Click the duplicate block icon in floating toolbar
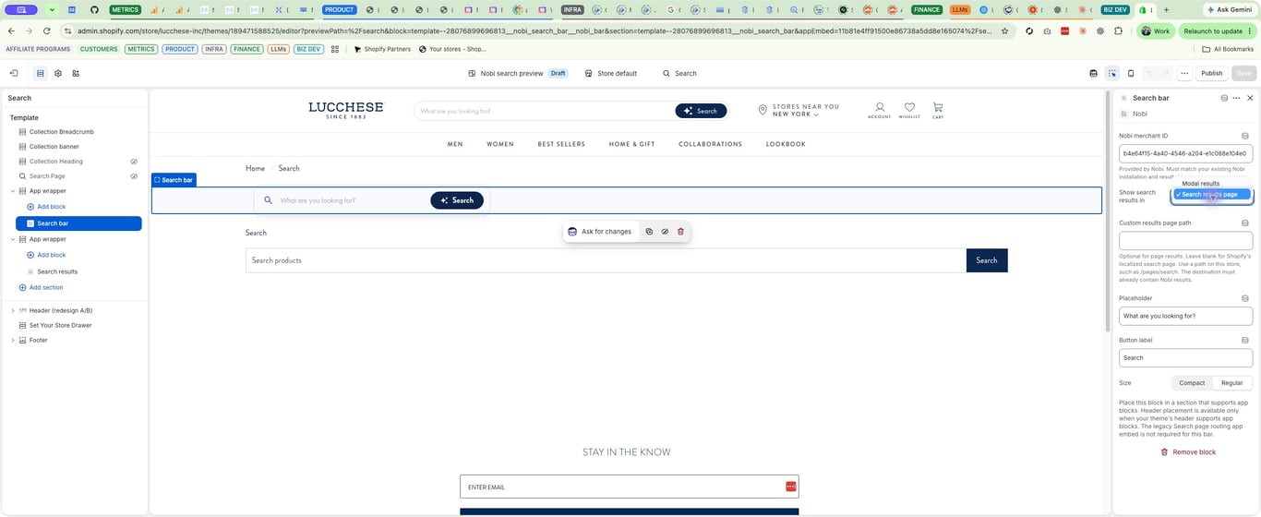This screenshot has width=1261, height=517. tap(649, 232)
